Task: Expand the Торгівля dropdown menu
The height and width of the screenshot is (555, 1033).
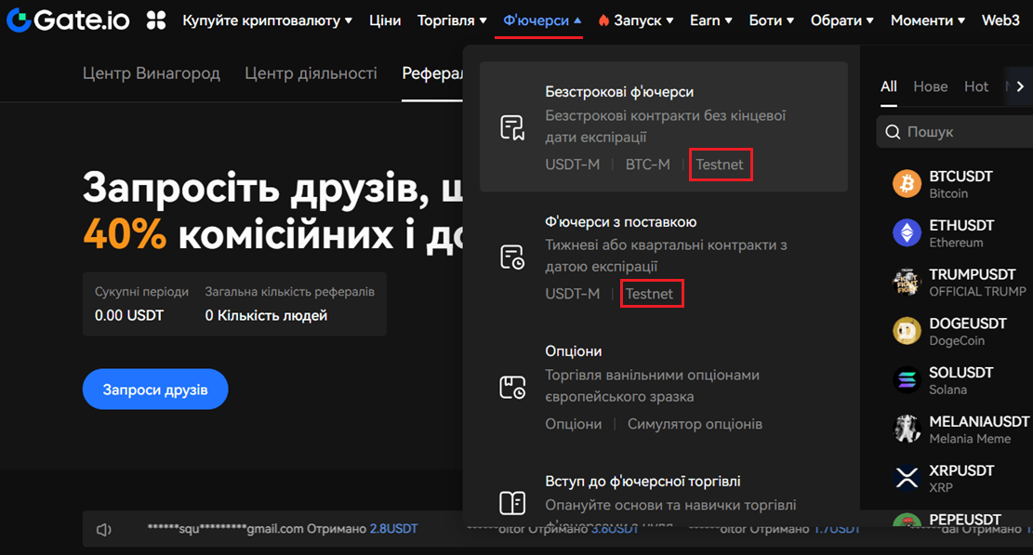Action: (x=452, y=20)
